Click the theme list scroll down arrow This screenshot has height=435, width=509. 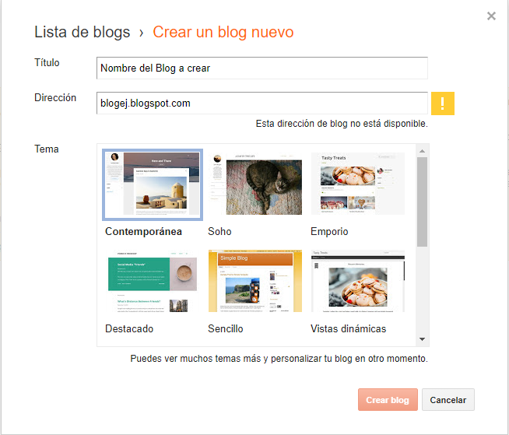click(422, 339)
